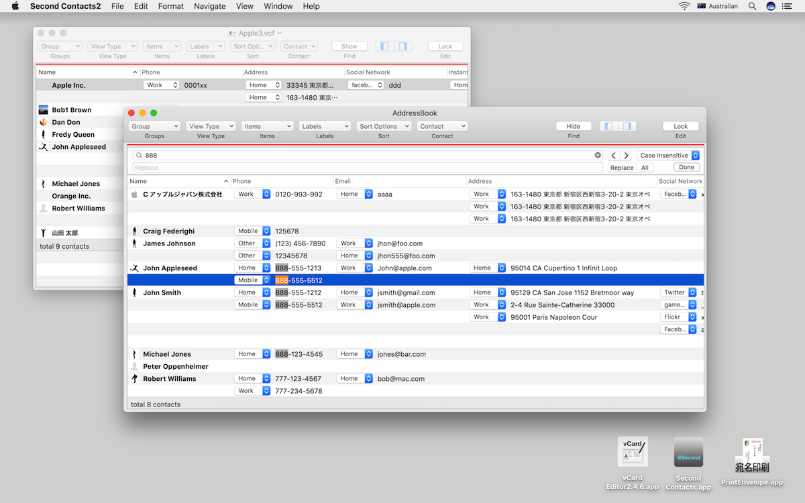
Task: Jump to next match with right arrow
Action: coord(626,155)
